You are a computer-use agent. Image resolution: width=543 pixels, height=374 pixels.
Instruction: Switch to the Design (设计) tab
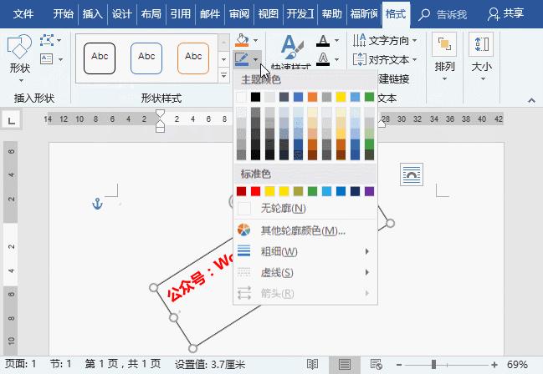pyautogui.click(x=121, y=14)
